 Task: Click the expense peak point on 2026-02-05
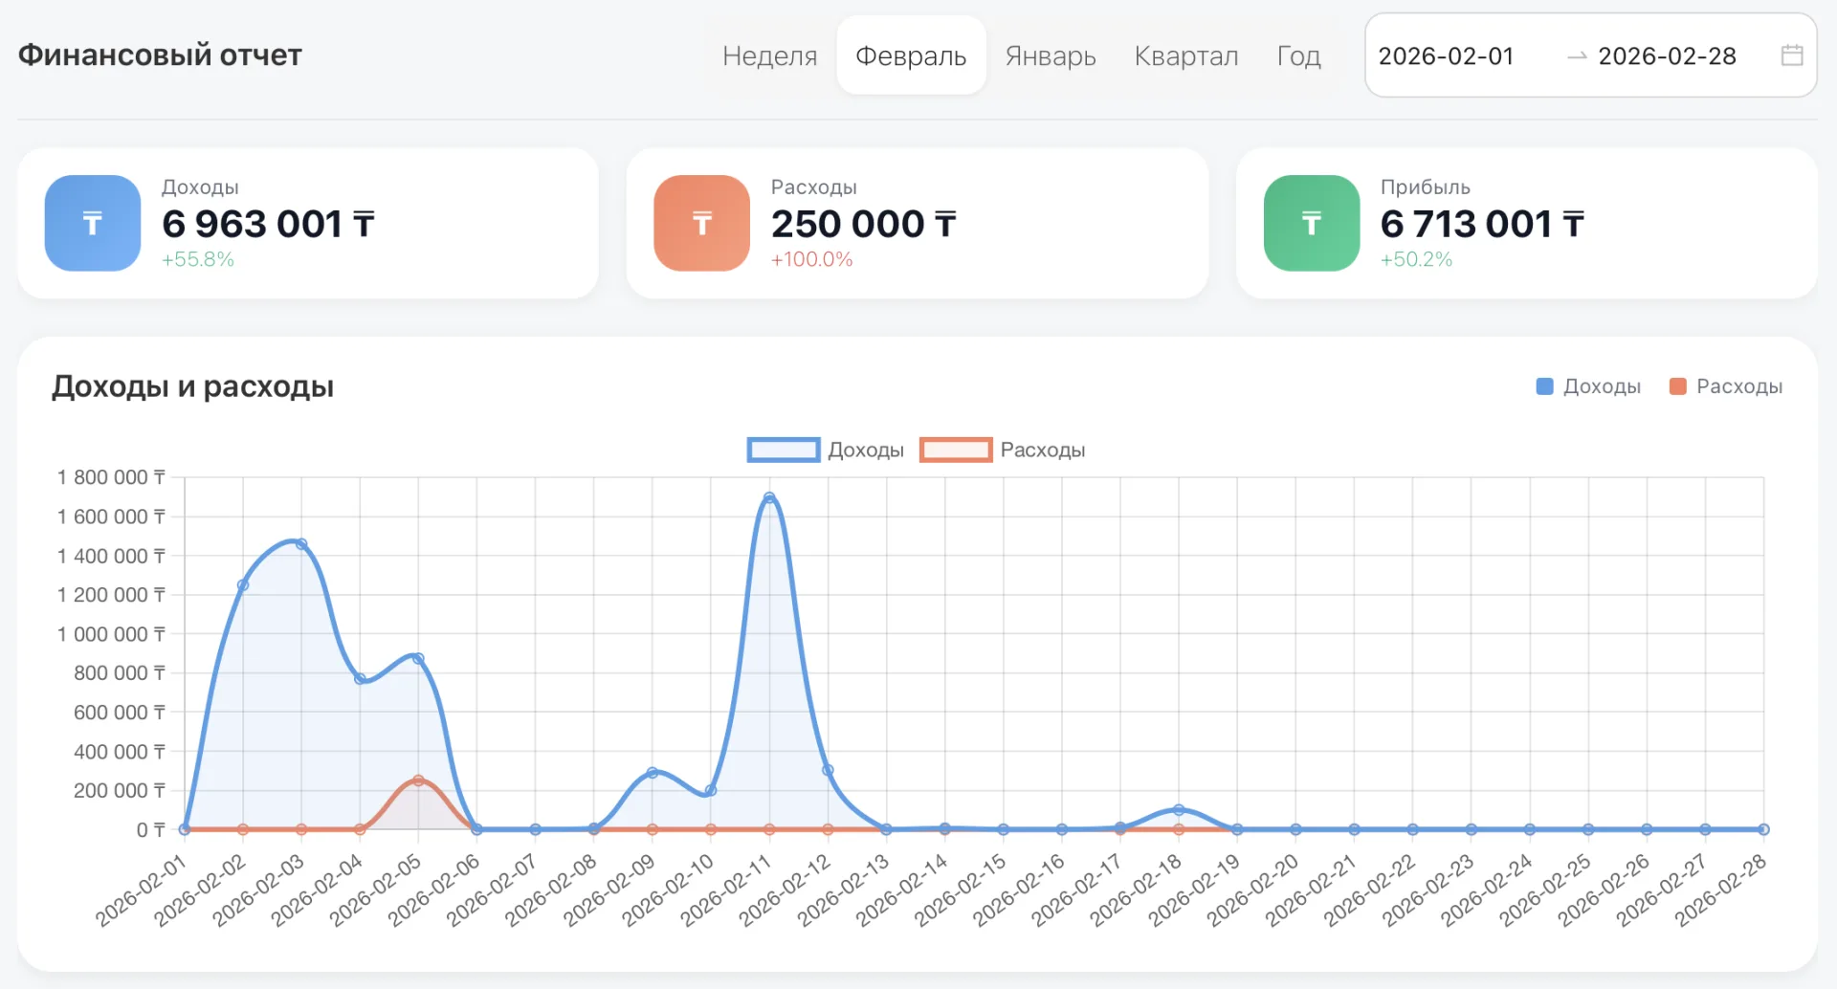coord(418,780)
